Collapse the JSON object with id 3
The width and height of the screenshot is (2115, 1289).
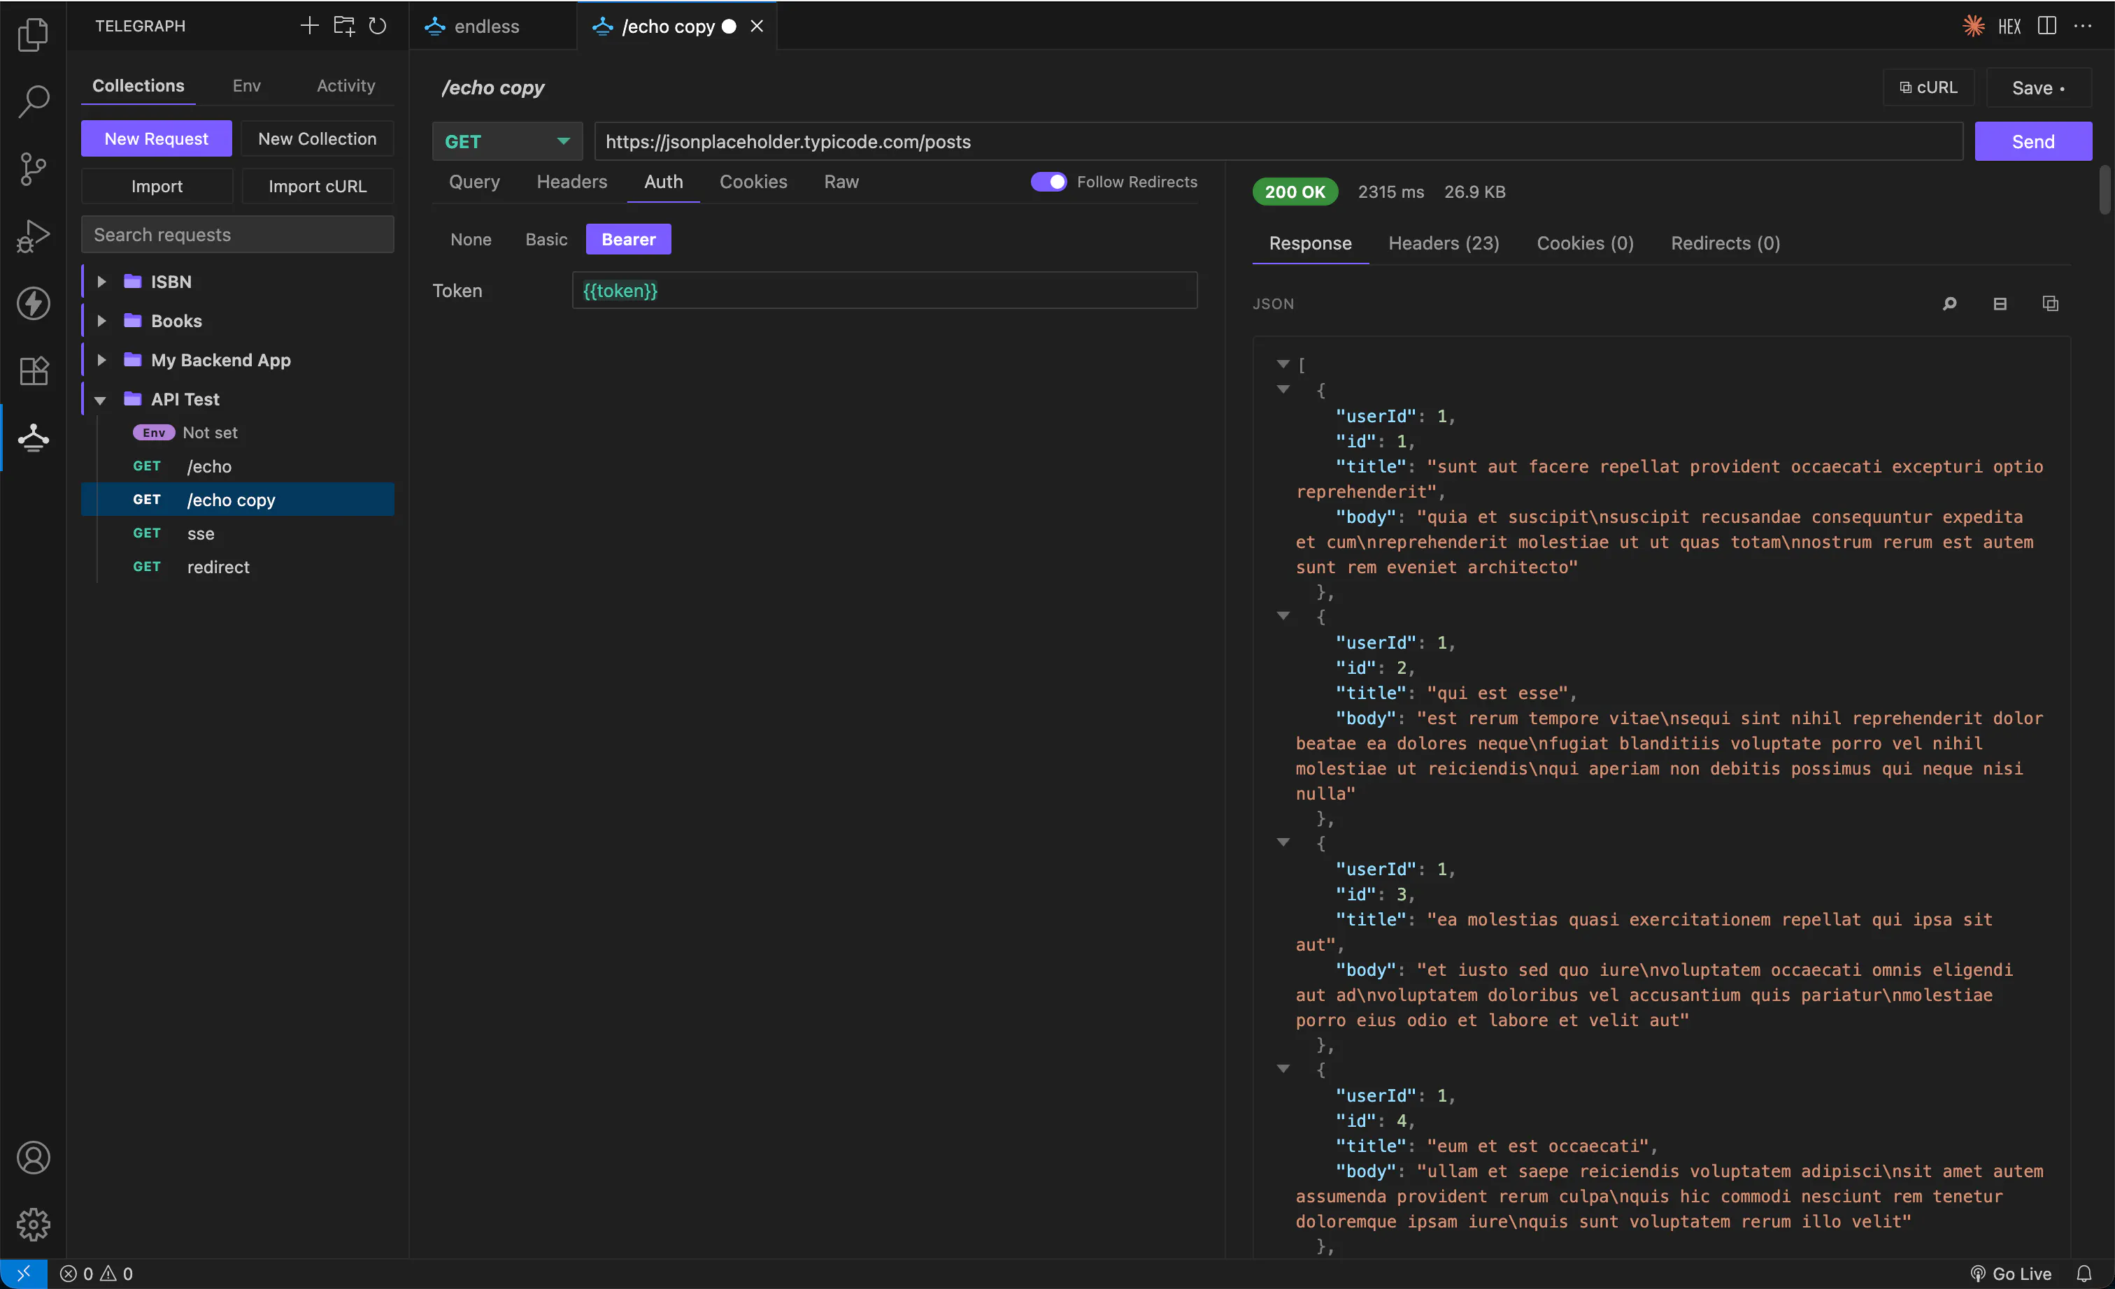click(1283, 842)
